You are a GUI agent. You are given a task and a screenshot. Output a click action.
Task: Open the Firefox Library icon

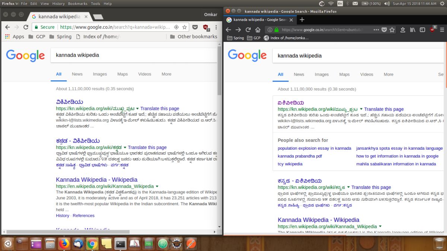pos(413,30)
